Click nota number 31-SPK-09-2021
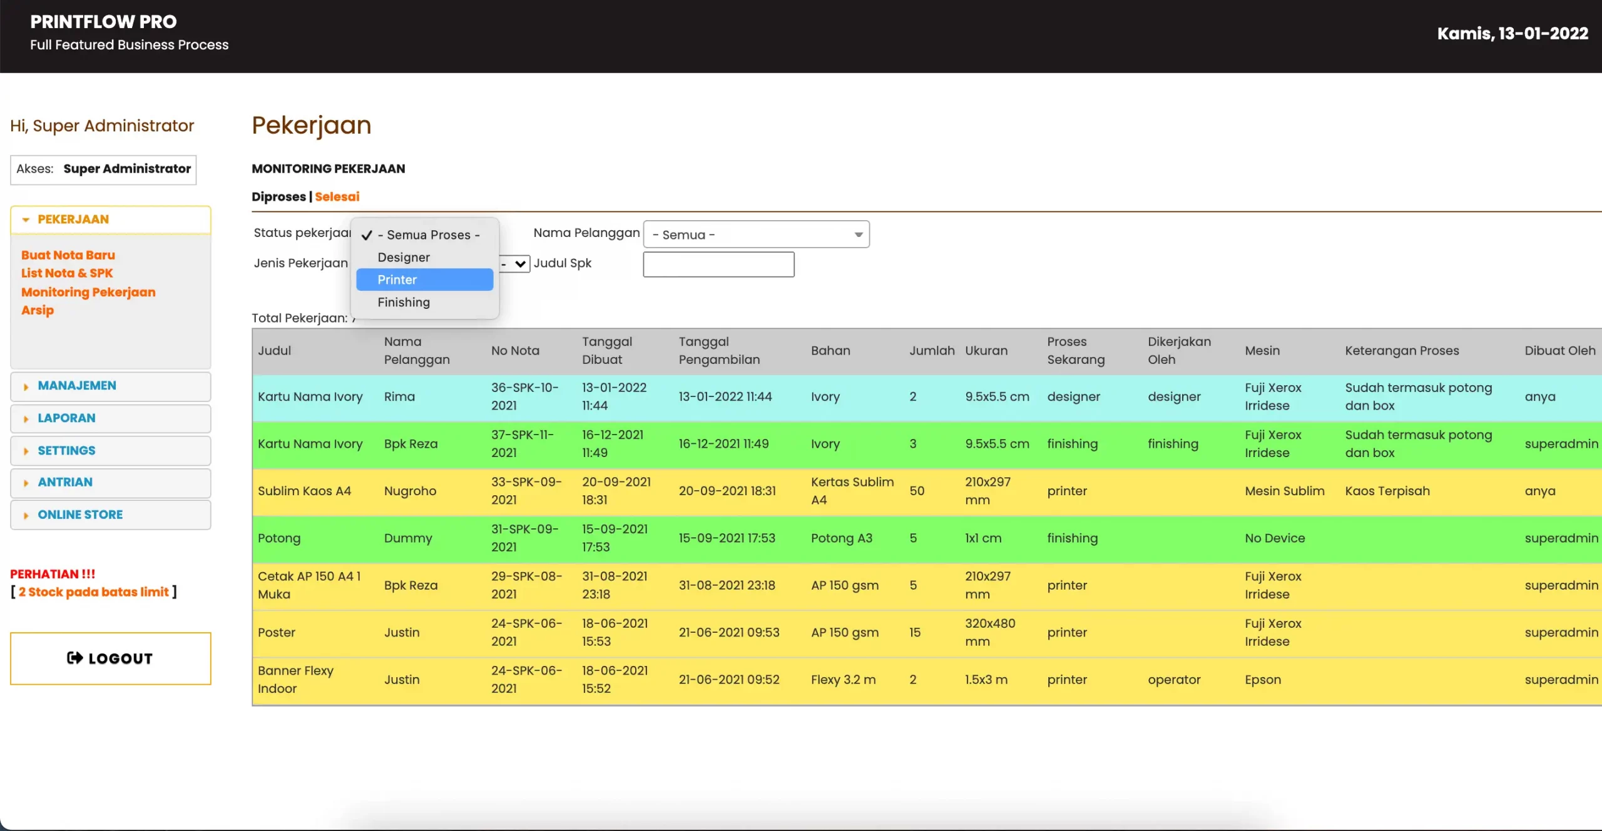Screen dimensions: 1602x831 click(525, 538)
